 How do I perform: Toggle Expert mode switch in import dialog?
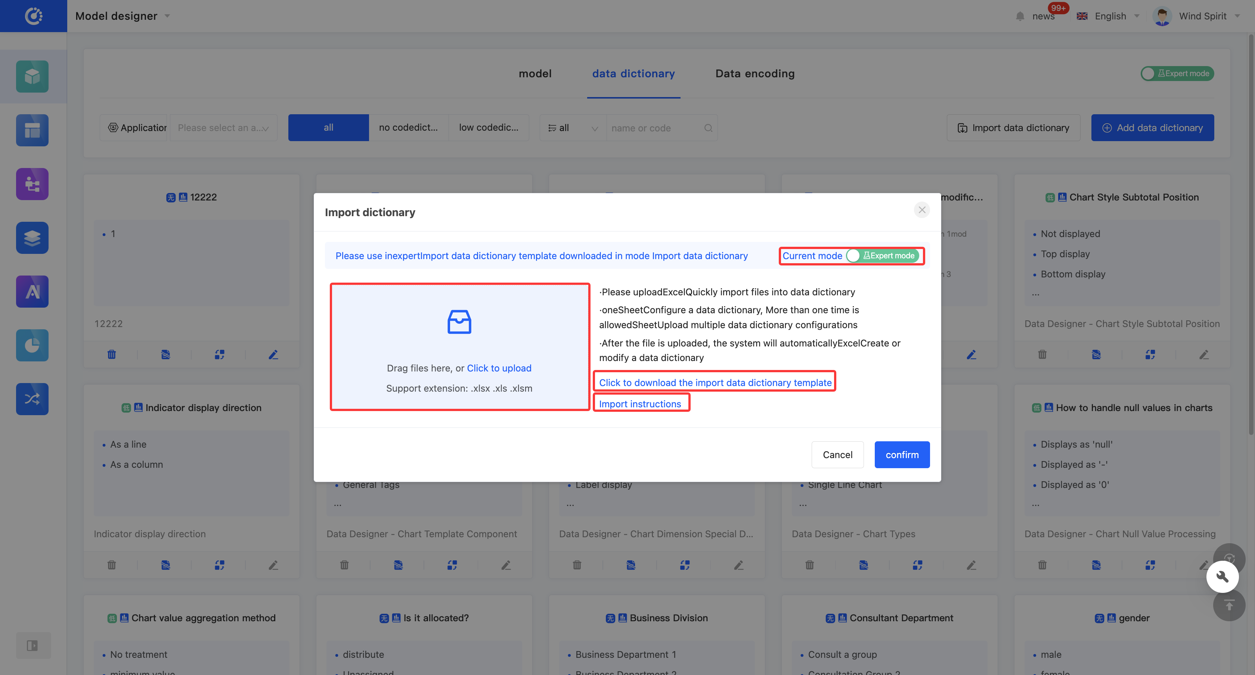point(883,256)
